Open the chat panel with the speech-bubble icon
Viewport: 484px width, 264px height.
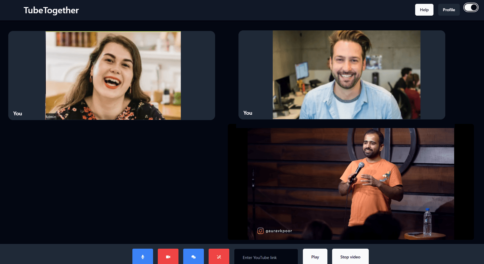pos(194,257)
